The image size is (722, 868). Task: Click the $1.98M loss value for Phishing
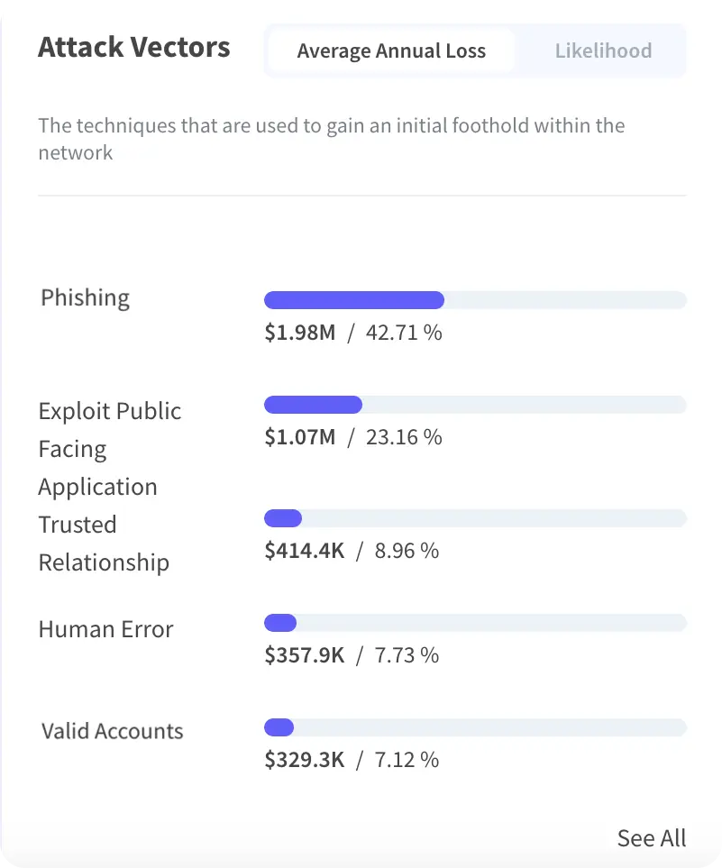click(300, 332)
